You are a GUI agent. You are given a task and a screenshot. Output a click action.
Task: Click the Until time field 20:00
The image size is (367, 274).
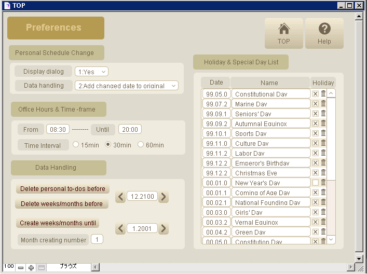tap(130, 129)
